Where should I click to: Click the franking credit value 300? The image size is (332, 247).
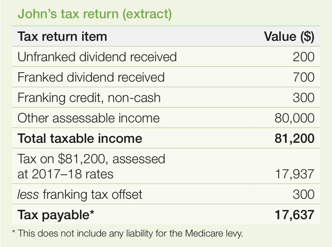click(303, 98)
